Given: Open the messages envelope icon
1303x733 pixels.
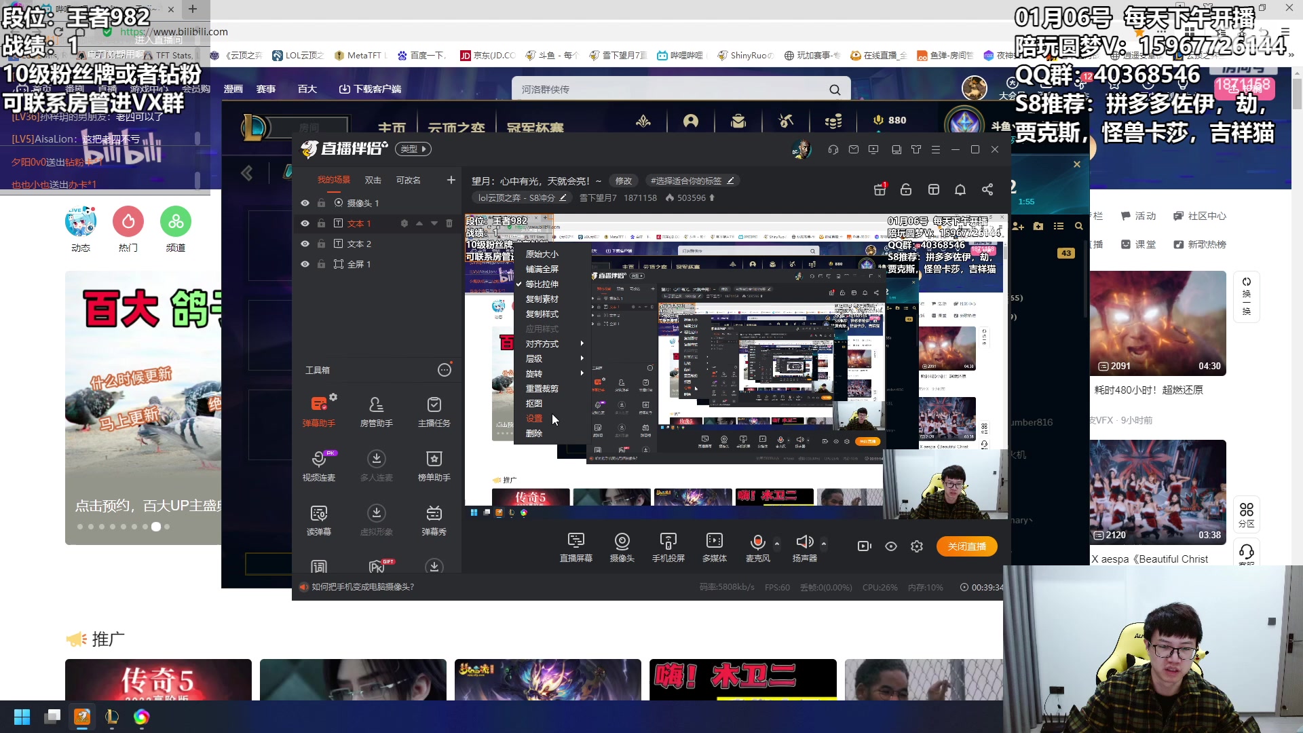Looking at the screenshot, I should 854,149.
